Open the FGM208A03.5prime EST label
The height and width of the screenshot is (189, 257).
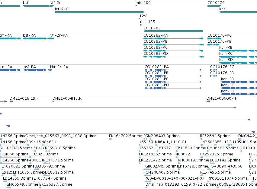pyautogui.click(x=162, y=172)
